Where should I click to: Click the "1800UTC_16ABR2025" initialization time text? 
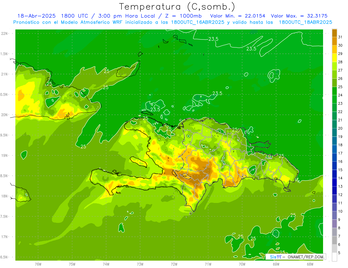click(198, 22)
